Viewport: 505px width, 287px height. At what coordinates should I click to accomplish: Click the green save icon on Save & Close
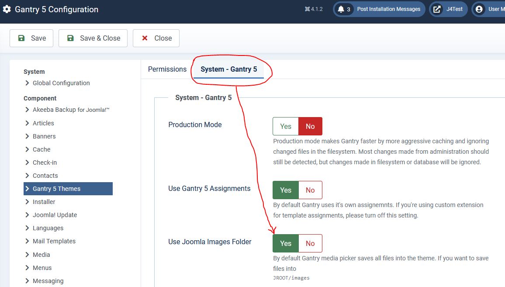click(70, 38)
